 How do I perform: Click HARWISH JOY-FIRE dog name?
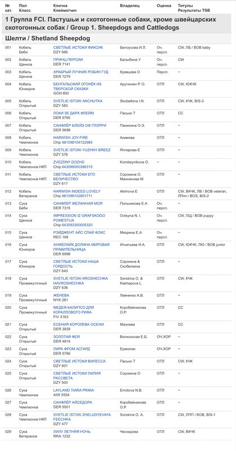(x=71, y=138)
